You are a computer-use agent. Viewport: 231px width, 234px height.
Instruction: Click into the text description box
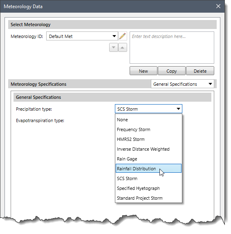coord(172,48)
